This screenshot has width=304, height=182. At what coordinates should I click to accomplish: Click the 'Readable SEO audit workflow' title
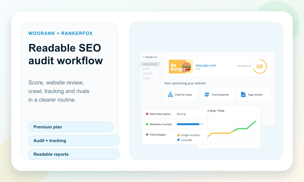point(66,54)
